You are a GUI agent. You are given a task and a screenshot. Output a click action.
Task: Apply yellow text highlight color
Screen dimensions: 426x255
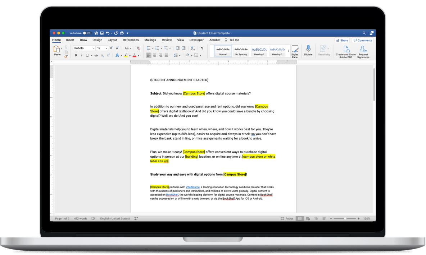point(126,55)
